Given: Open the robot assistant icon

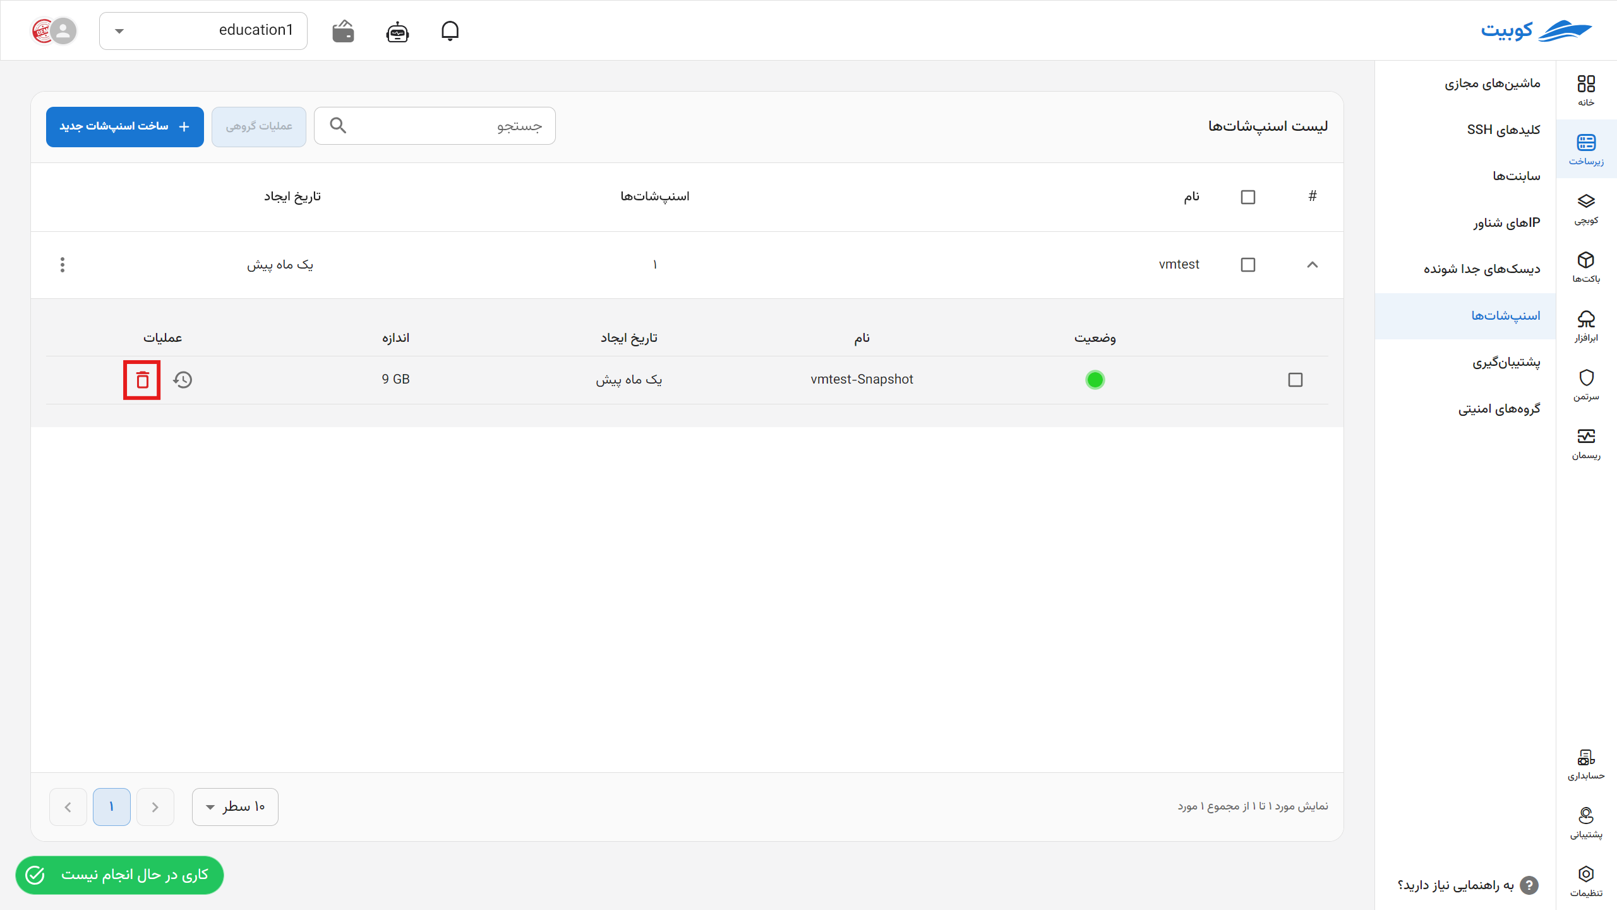Looking at the screenshot, I should coord(397,31).
